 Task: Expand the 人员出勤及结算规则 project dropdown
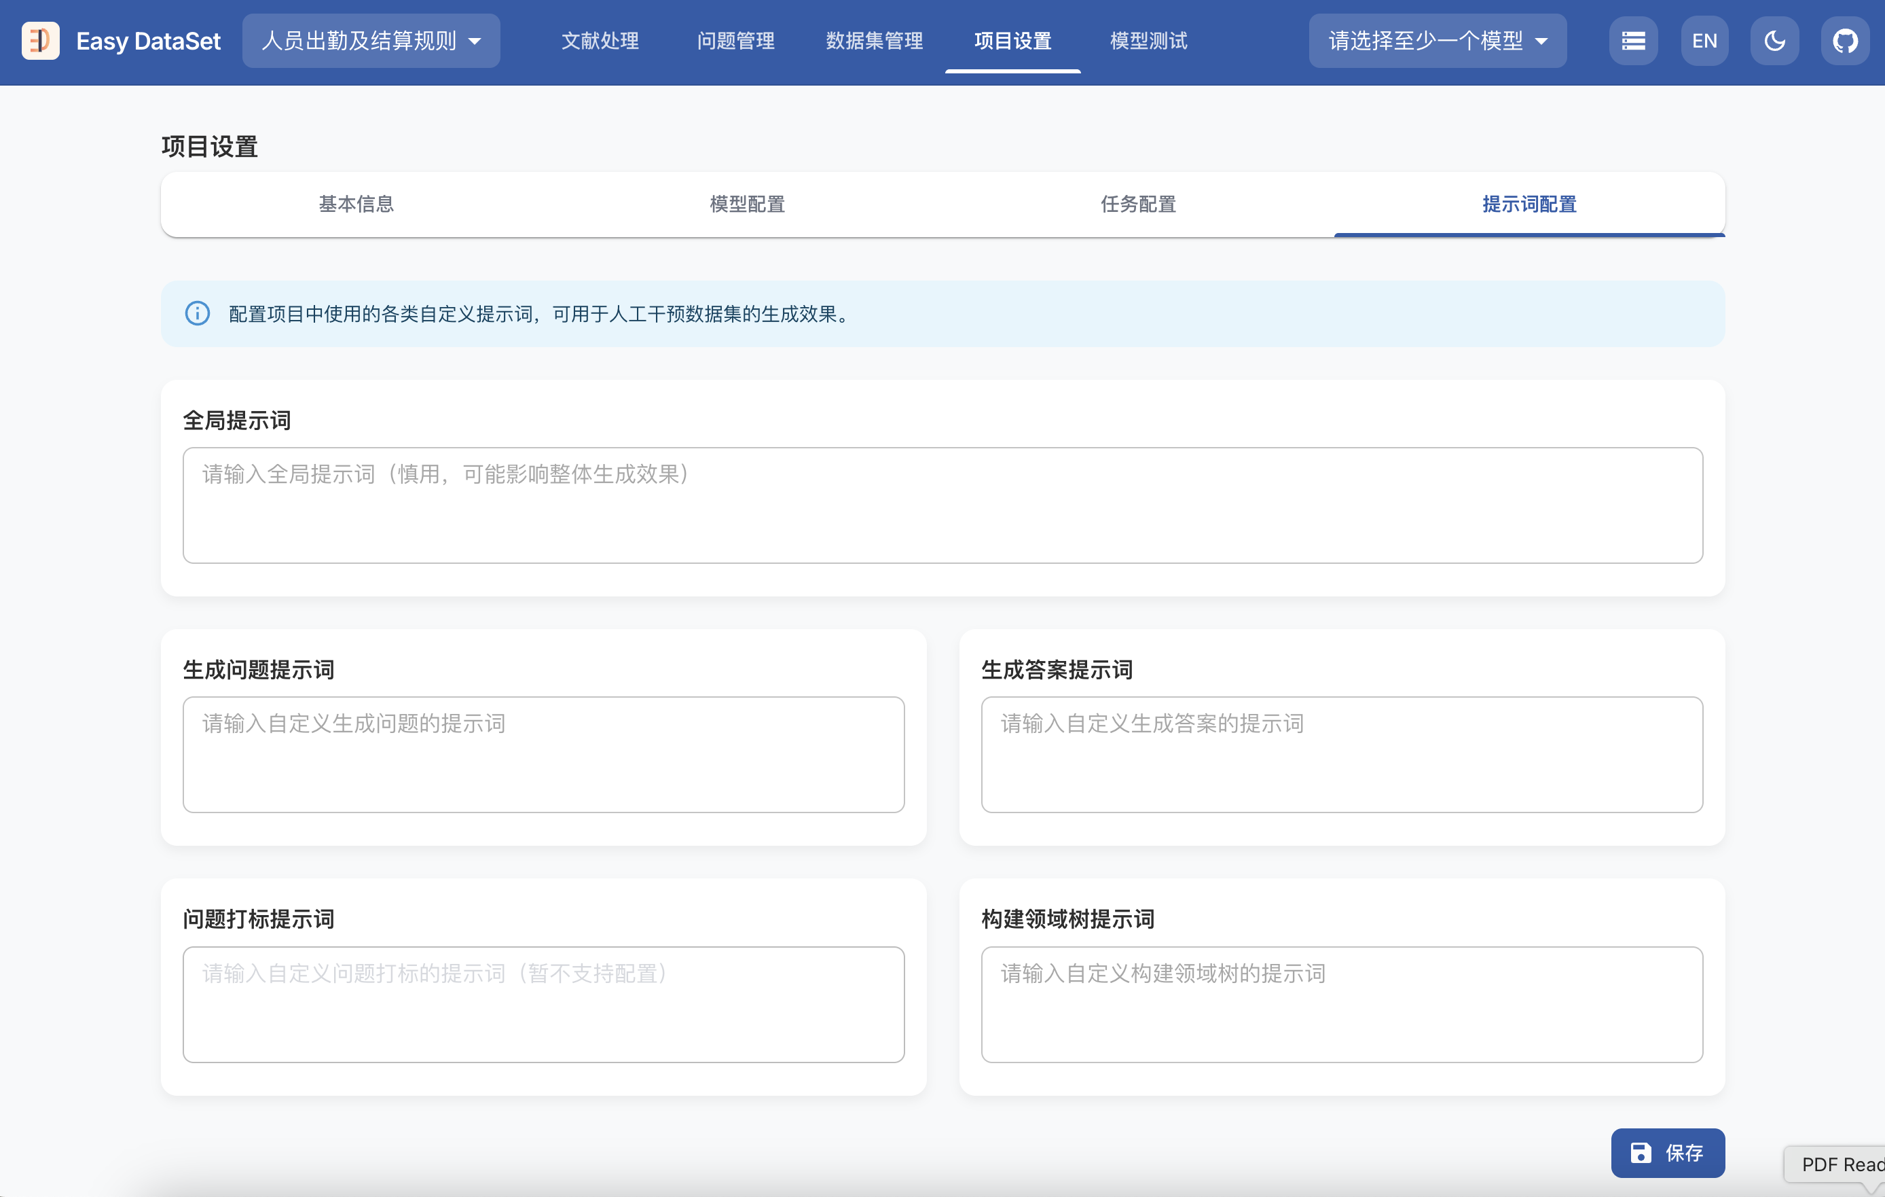click(370, 41)
